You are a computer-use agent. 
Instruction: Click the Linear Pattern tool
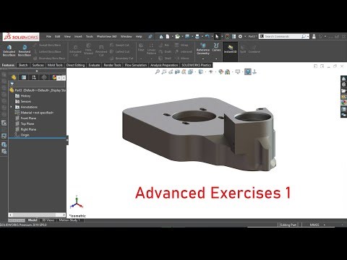coord(151,49)
